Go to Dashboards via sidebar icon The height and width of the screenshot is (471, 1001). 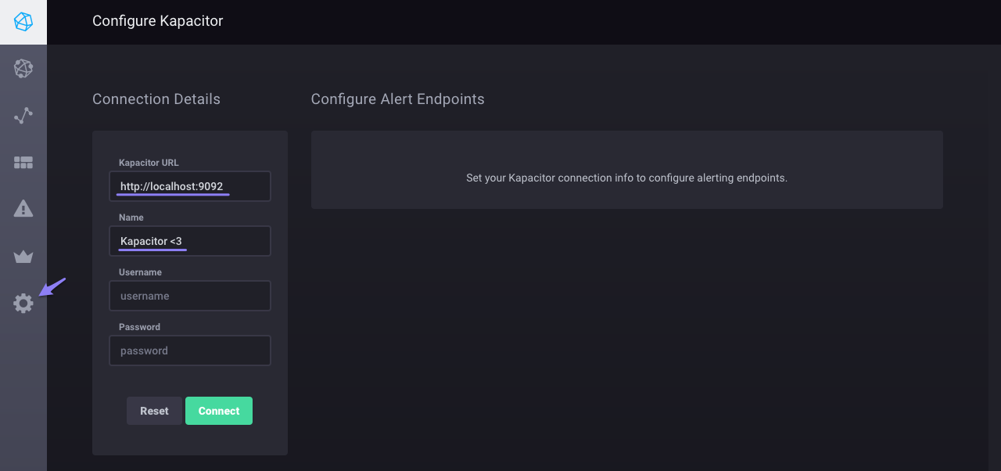pos(23,163)
